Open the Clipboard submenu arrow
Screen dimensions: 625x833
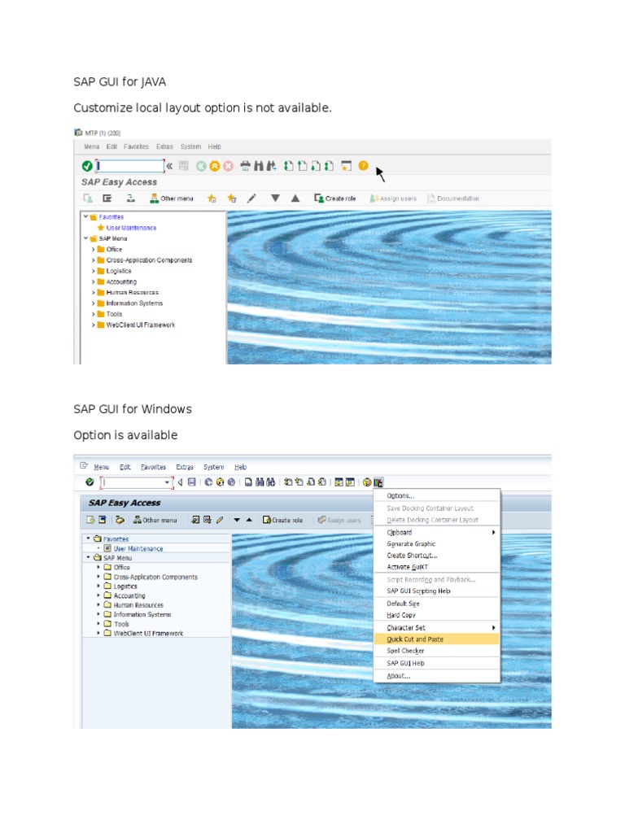point(493,532)
